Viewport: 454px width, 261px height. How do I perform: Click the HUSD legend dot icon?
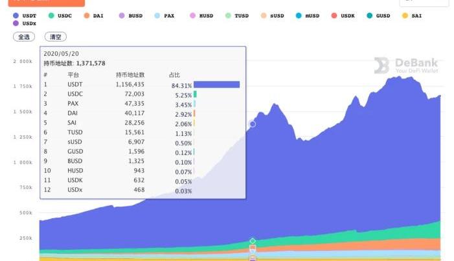pyautogui.click(x=192, y=15)
